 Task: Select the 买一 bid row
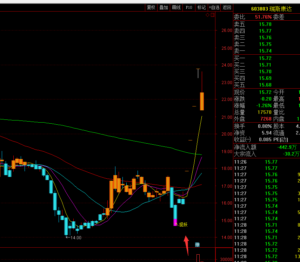pyautogui.click(x=267, y=58)
